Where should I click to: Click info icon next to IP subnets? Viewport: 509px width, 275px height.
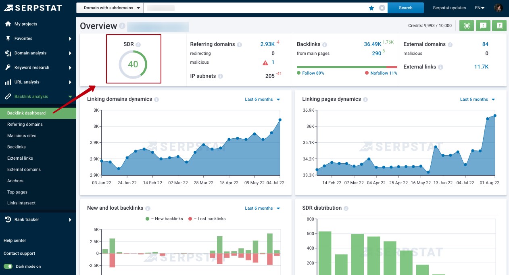pos(221,76)
